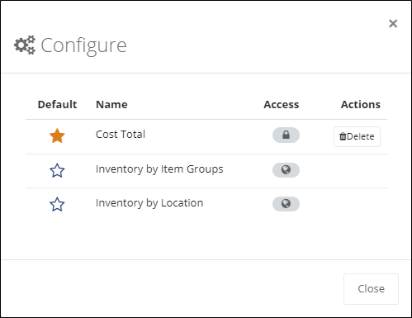412x318 pixels.
Task: Select the Inventory by Location name
Action: click(x=149, y=203)
